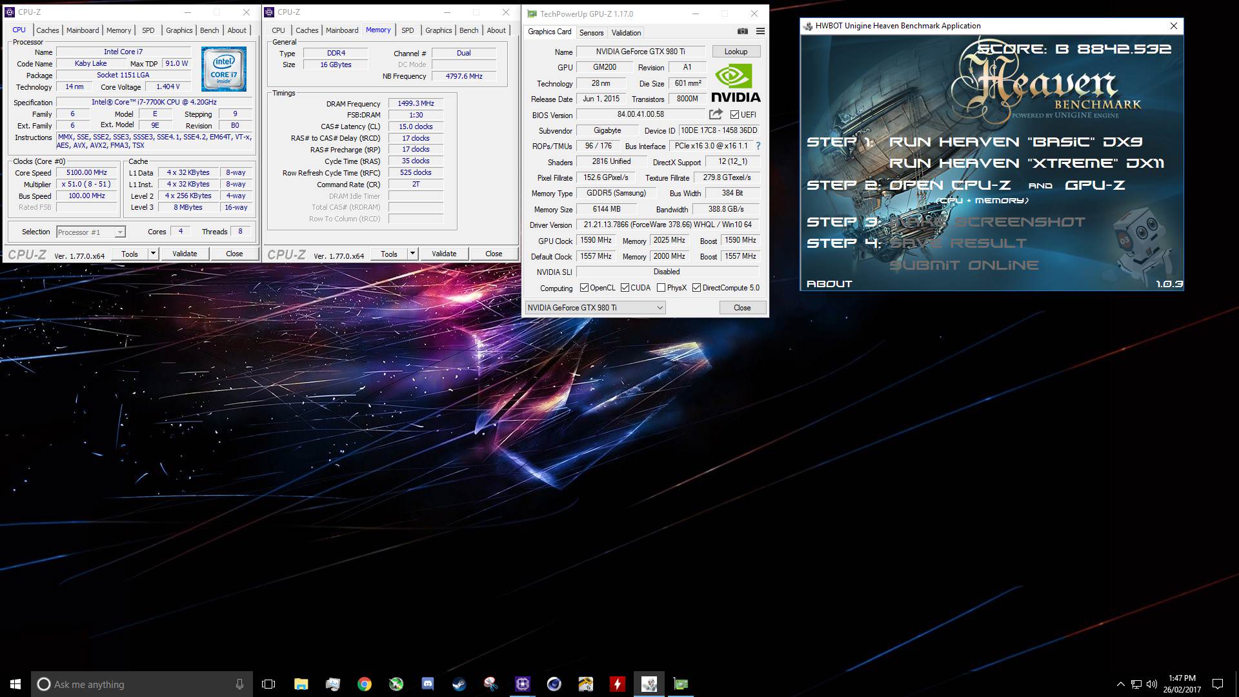This screenshot has width=1239, height=697.
Task: Click the GPU Clock 1590 MHz value
Action: (x=596, y=240)
